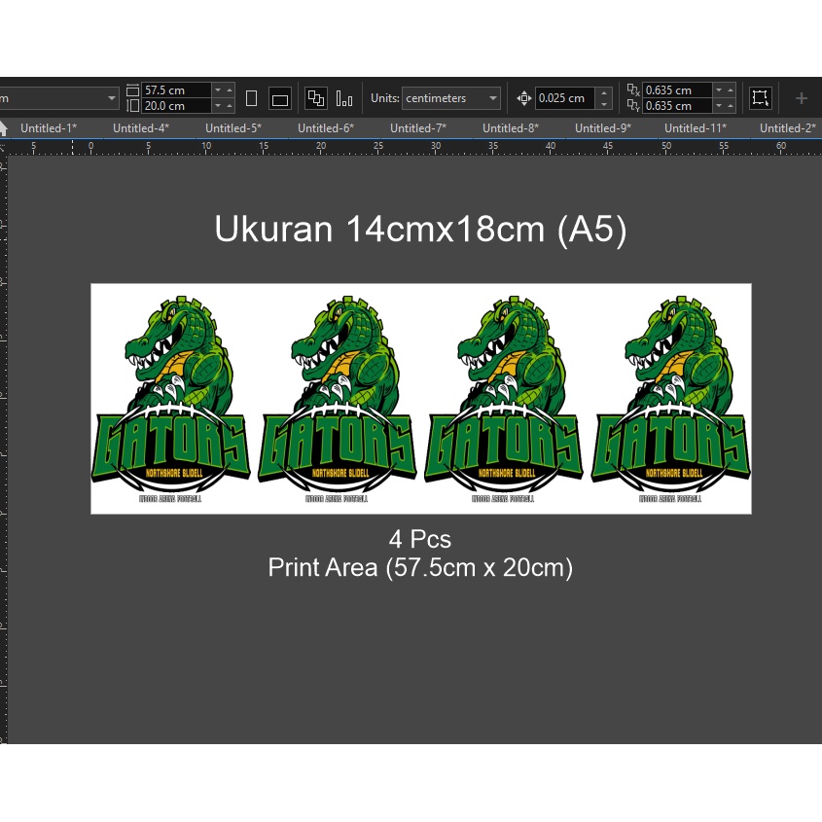
Task: Select portrait page orientation
Action: pyautogui.click(x=251, y=98)
